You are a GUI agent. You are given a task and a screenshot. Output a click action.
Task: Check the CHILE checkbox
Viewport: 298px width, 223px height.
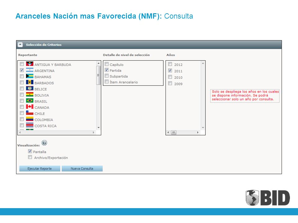(22, 113)
